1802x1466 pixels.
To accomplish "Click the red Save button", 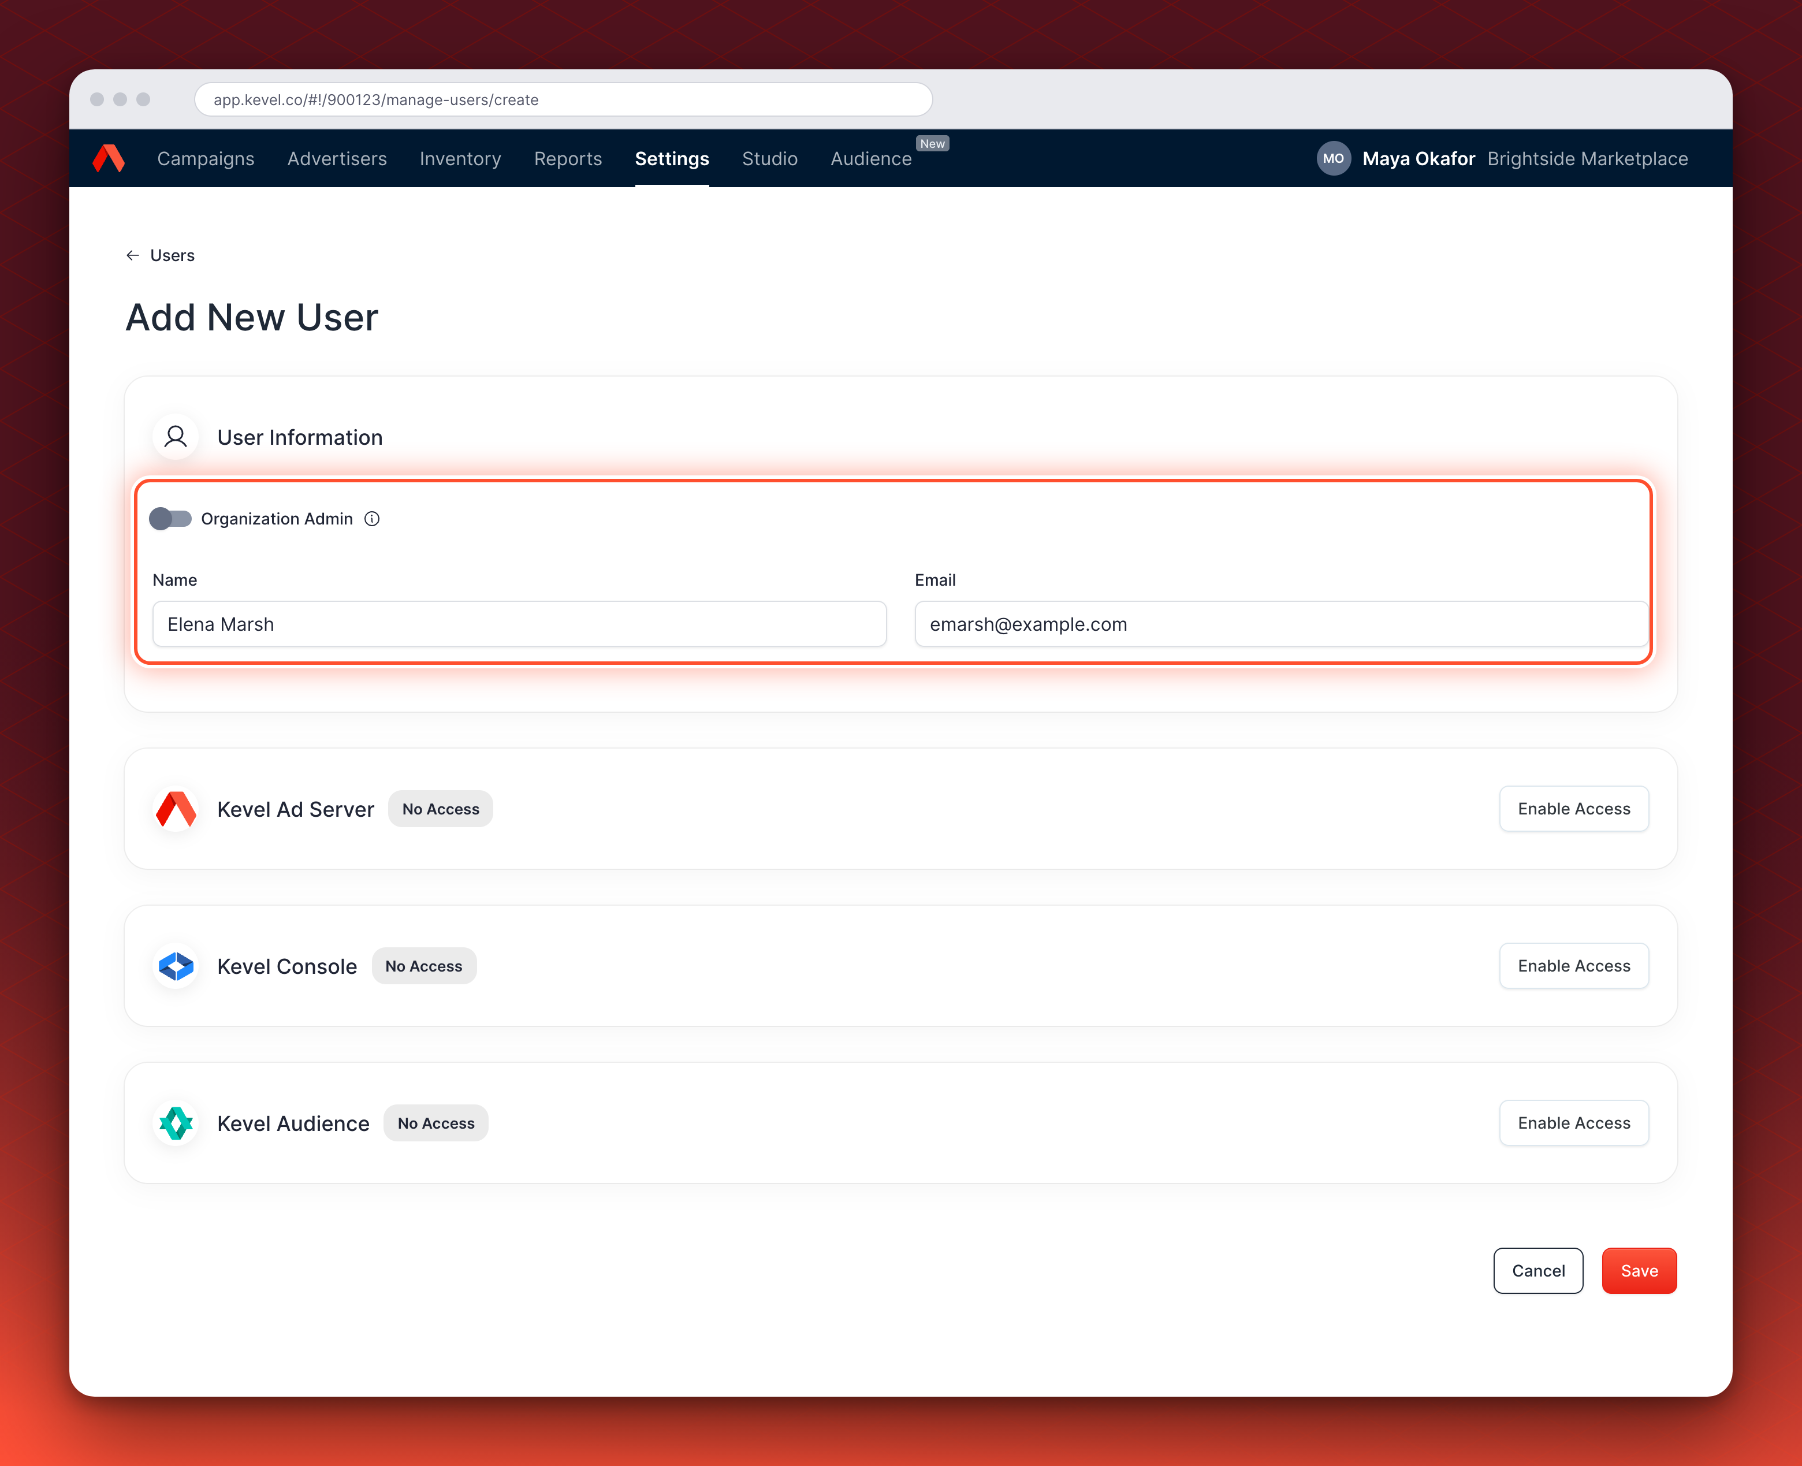I will click(1639, 1271).
